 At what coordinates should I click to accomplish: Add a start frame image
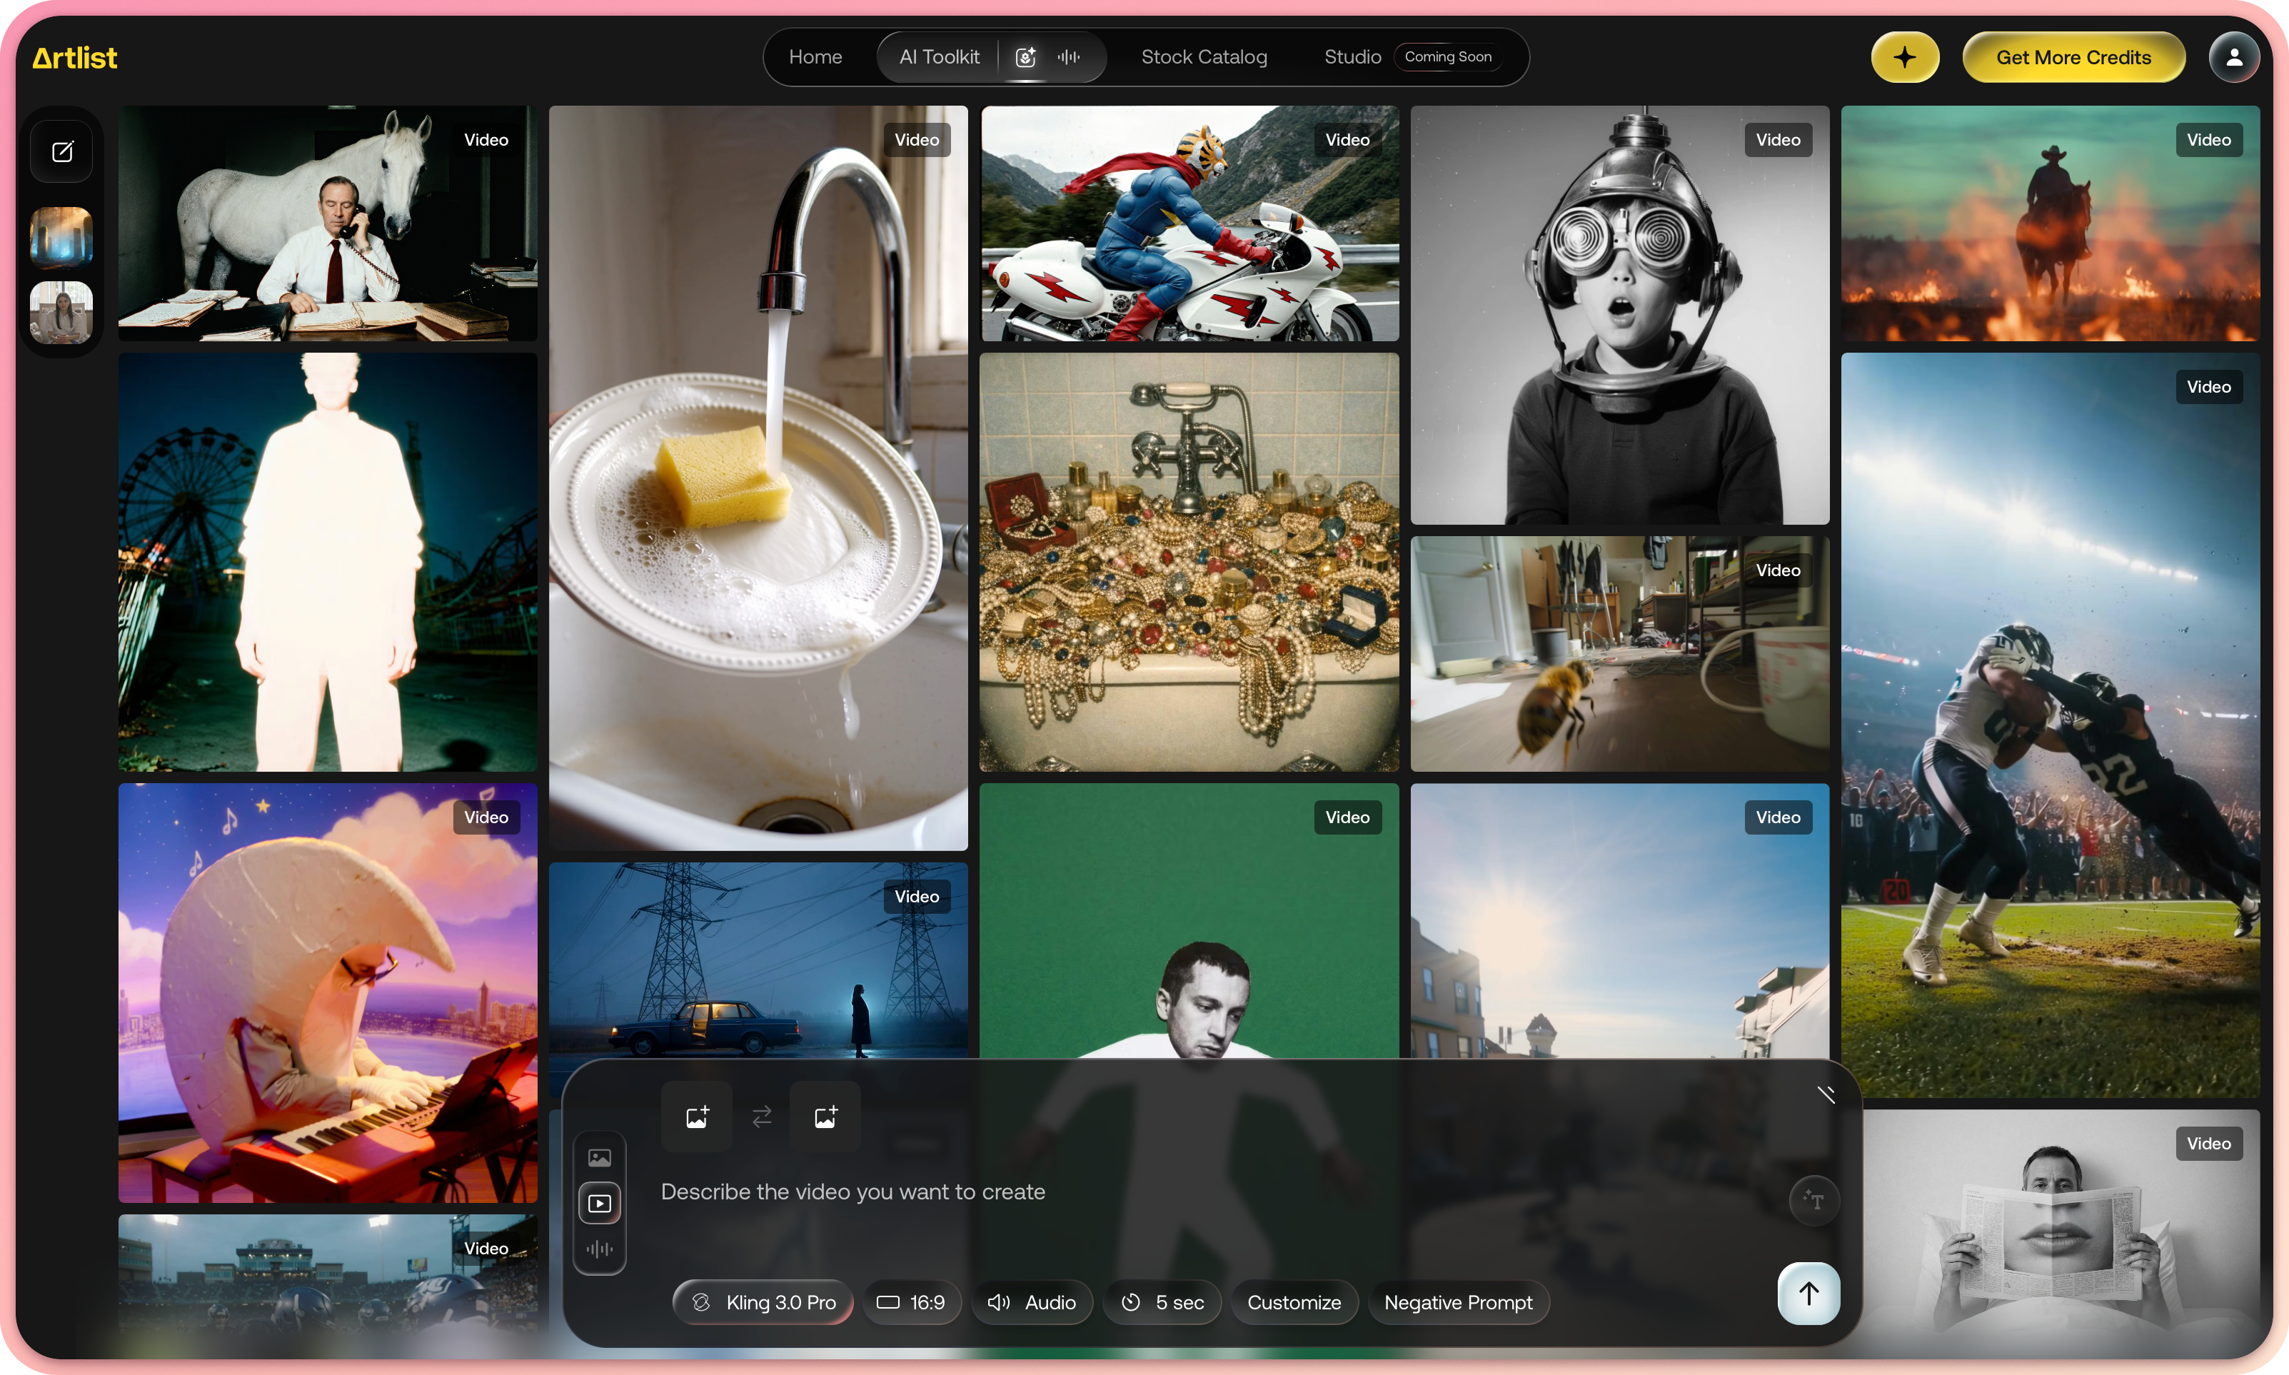point(697,1117)
